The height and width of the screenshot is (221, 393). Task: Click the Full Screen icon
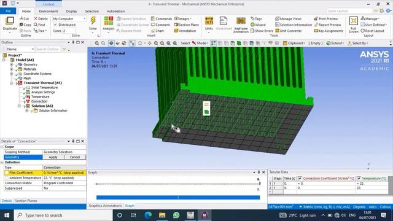point(354,21)
